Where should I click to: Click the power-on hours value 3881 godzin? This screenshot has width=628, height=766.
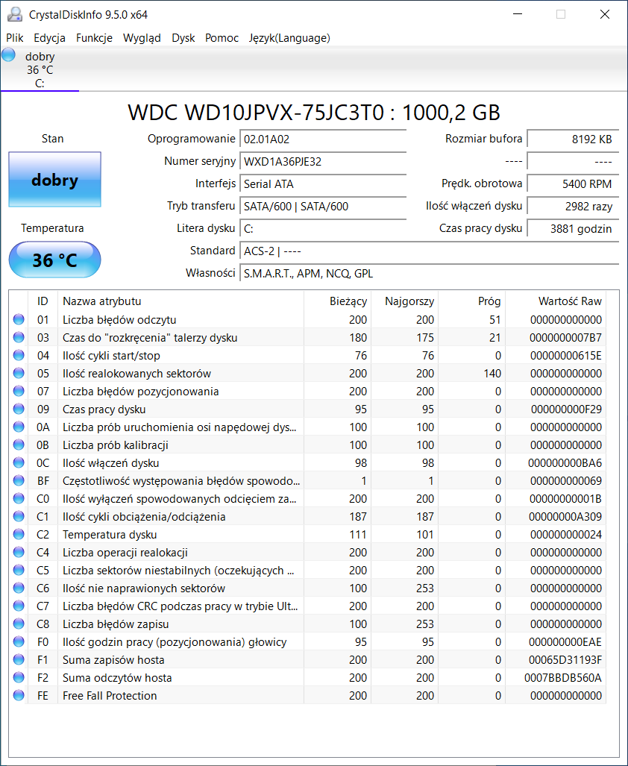tap(573, 229)
